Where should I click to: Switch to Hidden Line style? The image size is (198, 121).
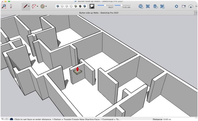71,6
